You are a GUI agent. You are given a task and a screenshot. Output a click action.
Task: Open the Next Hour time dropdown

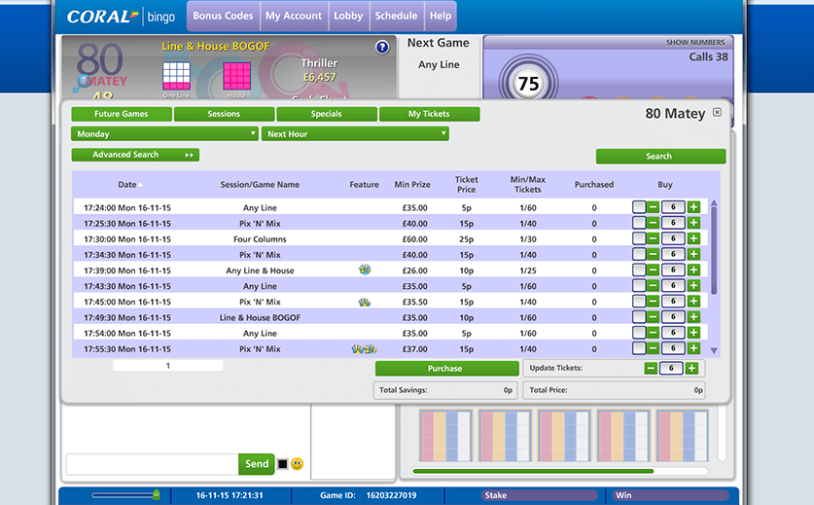point(355,134)
